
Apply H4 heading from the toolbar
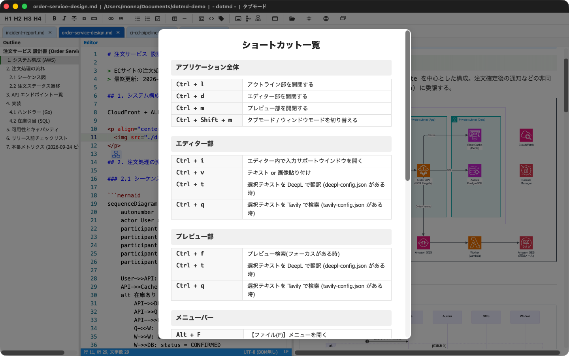pos(38,19)
